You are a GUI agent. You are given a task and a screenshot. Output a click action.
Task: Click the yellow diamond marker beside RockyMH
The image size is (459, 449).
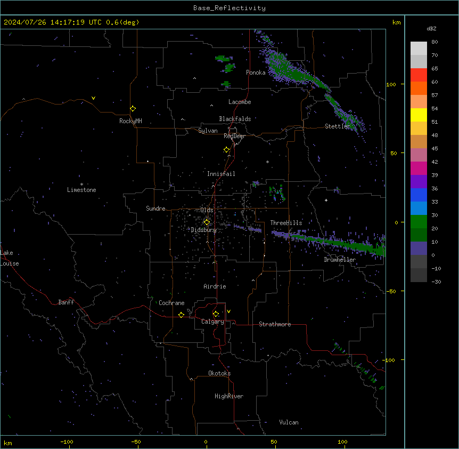tap(133, 109)
